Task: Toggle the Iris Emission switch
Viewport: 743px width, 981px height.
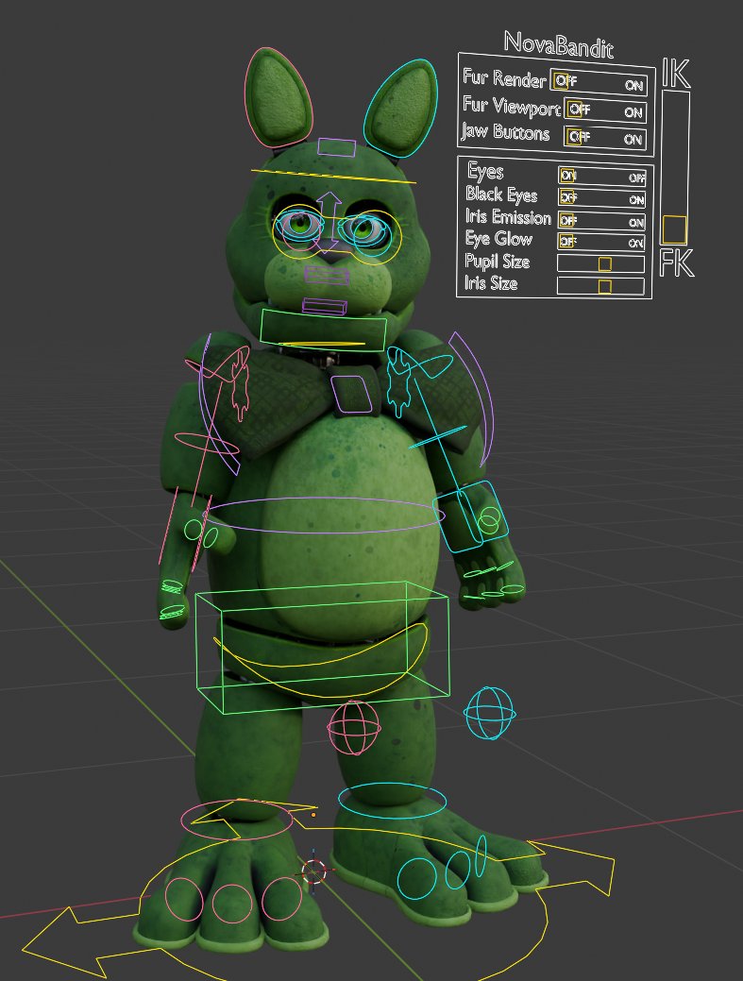Action: pos(601,221)
